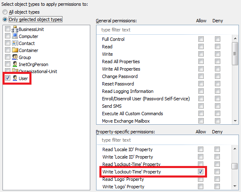241x192 pixels.
Task: Check Allow for Change Password
Action: [x=201, y=76]
